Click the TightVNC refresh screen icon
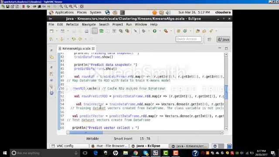 pyautogui.click(x=28, y=7)
